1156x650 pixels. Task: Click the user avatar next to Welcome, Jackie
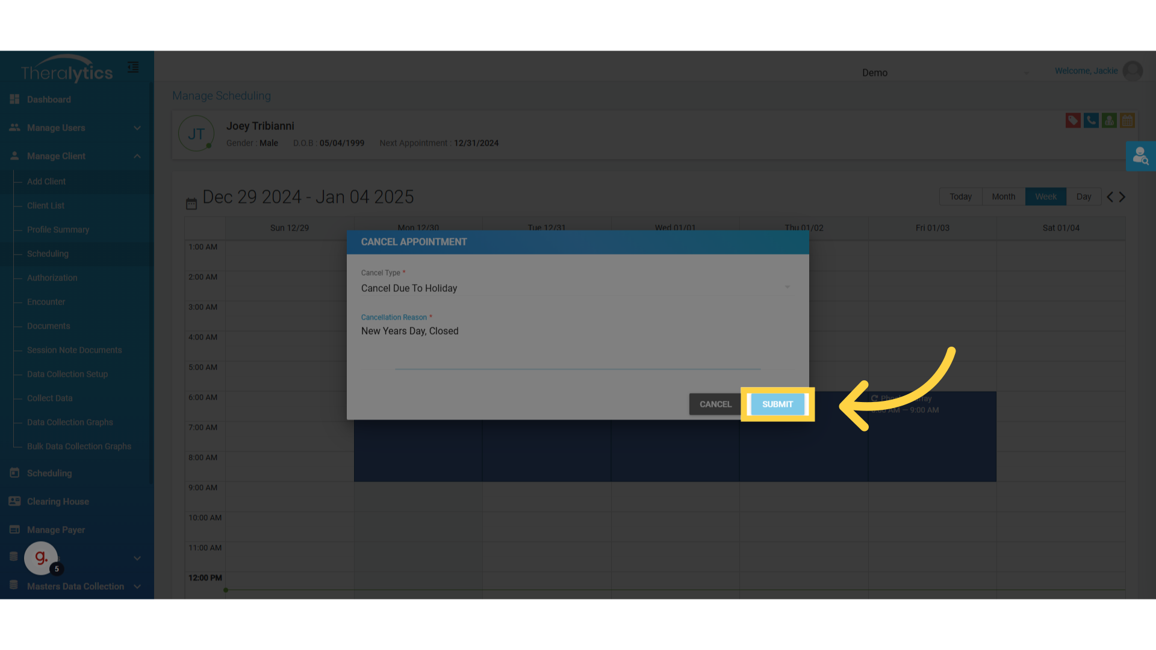1133,71
